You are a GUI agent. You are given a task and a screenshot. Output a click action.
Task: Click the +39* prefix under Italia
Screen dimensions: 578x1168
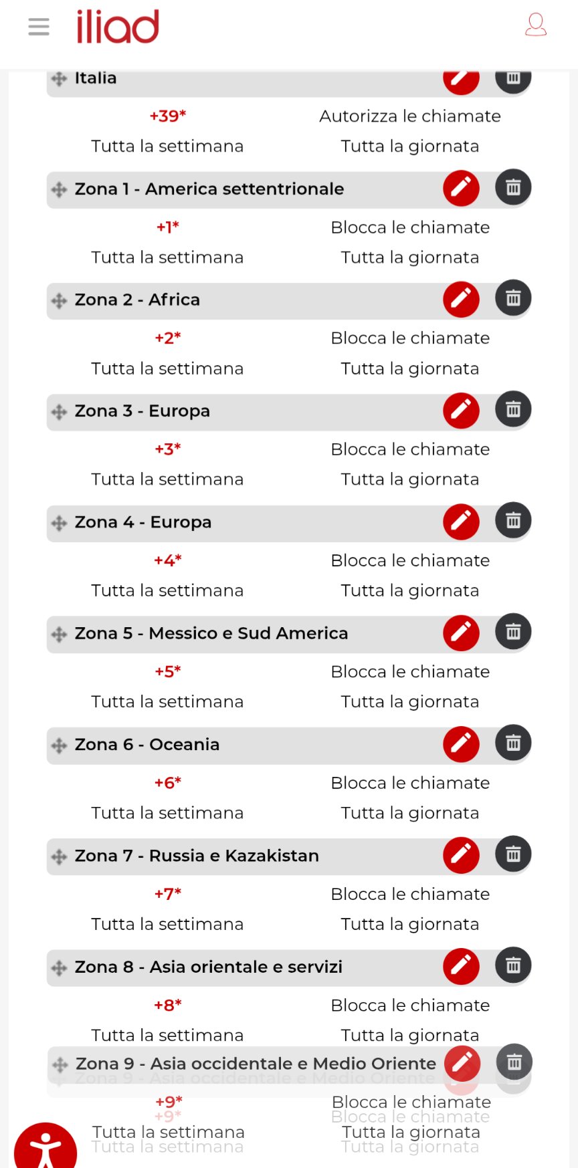167,116
